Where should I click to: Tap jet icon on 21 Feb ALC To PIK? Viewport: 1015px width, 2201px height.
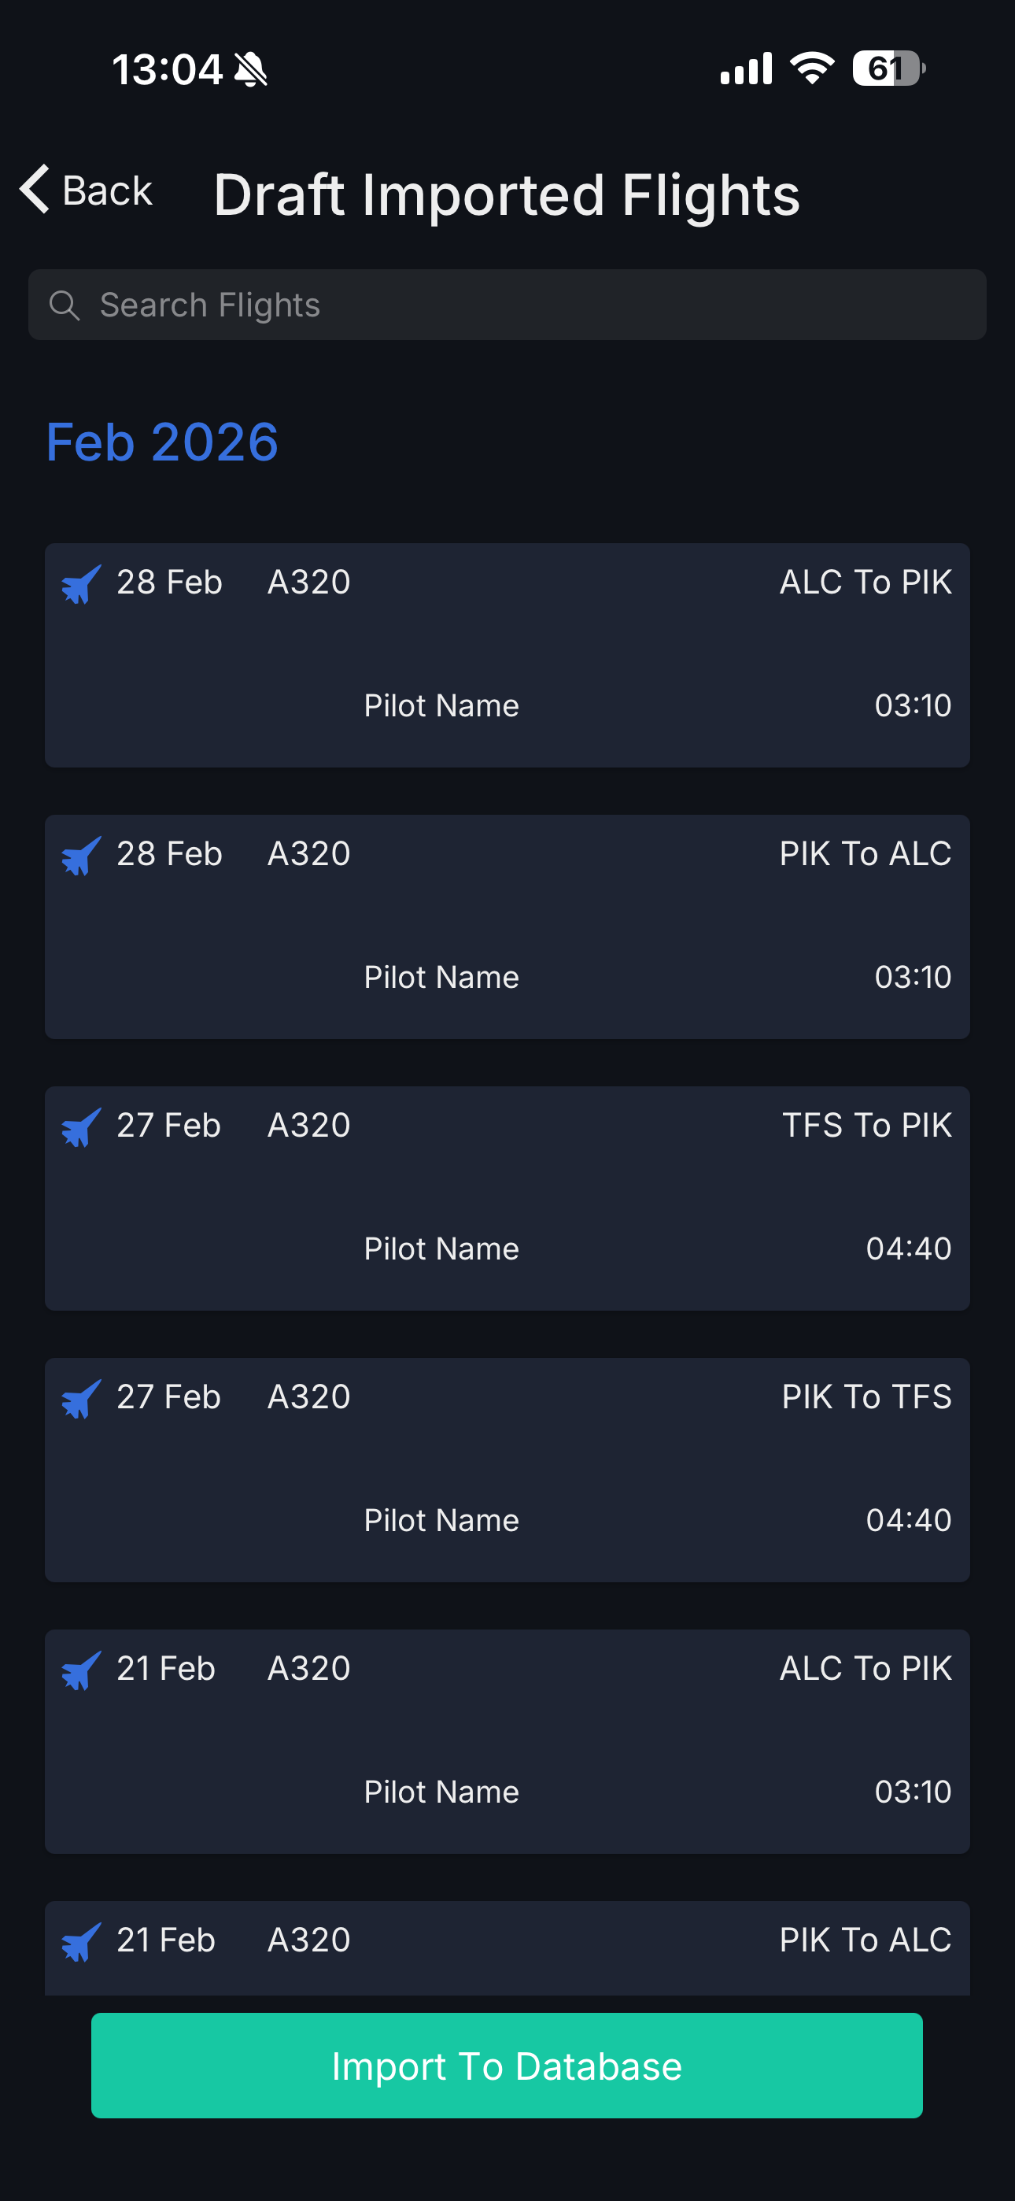(x=81, y=1671)
